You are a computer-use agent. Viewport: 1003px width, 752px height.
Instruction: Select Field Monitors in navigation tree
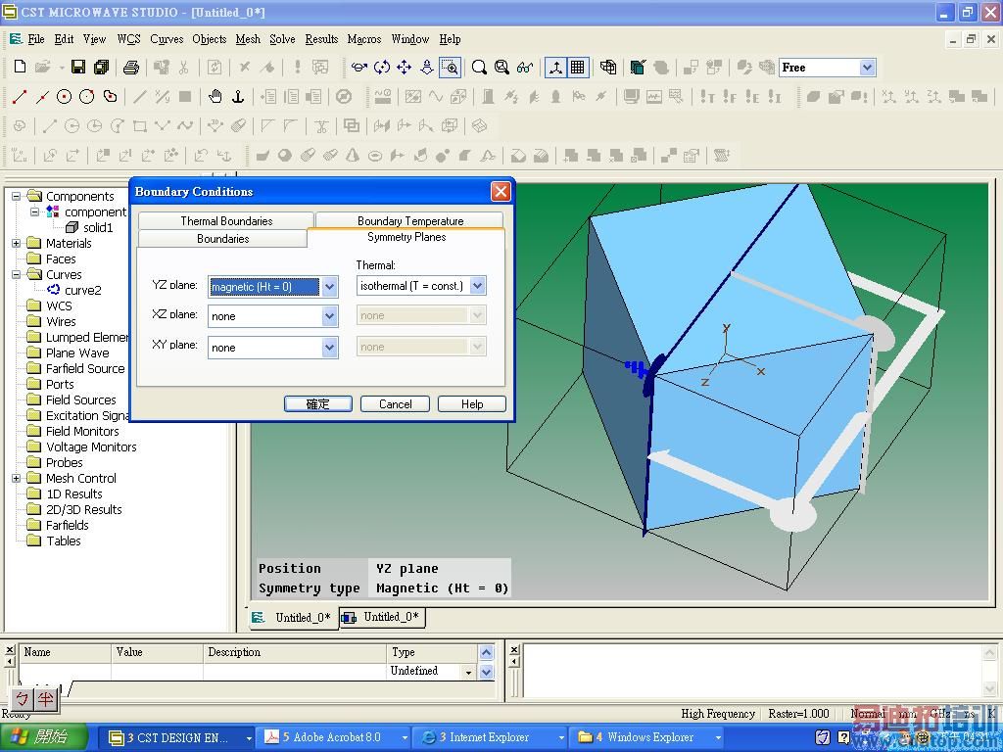click(82, 431)
